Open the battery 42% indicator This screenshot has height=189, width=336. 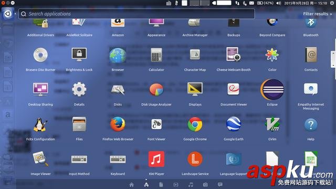265,3
